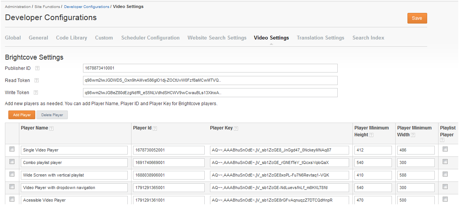Viewport: 459px width, 205px height.
Task: Edit minimum height 412 for Single Video Player
Action: pos(373,150)
